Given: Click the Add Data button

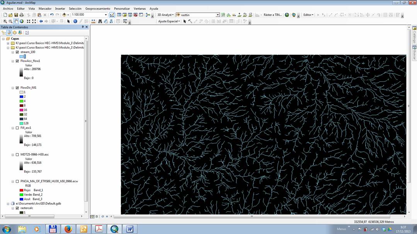Looking at the screenshot, I should [x=64, y=15].
